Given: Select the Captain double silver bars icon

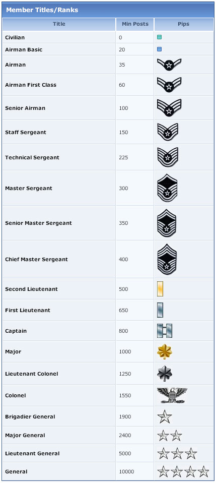Looking at the screenshot, I should click(x=165, y=331).
